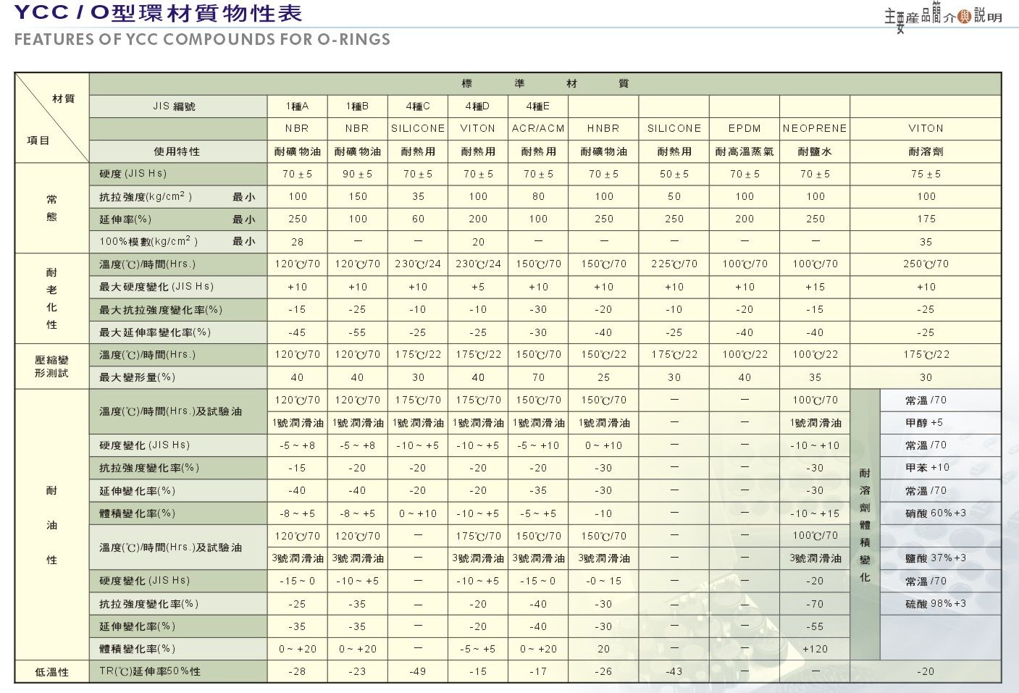The width and height of the screenshot is (1019, 693).
Task: Click the '4種C' JIS number cell
Action: (x=418, y=106)
